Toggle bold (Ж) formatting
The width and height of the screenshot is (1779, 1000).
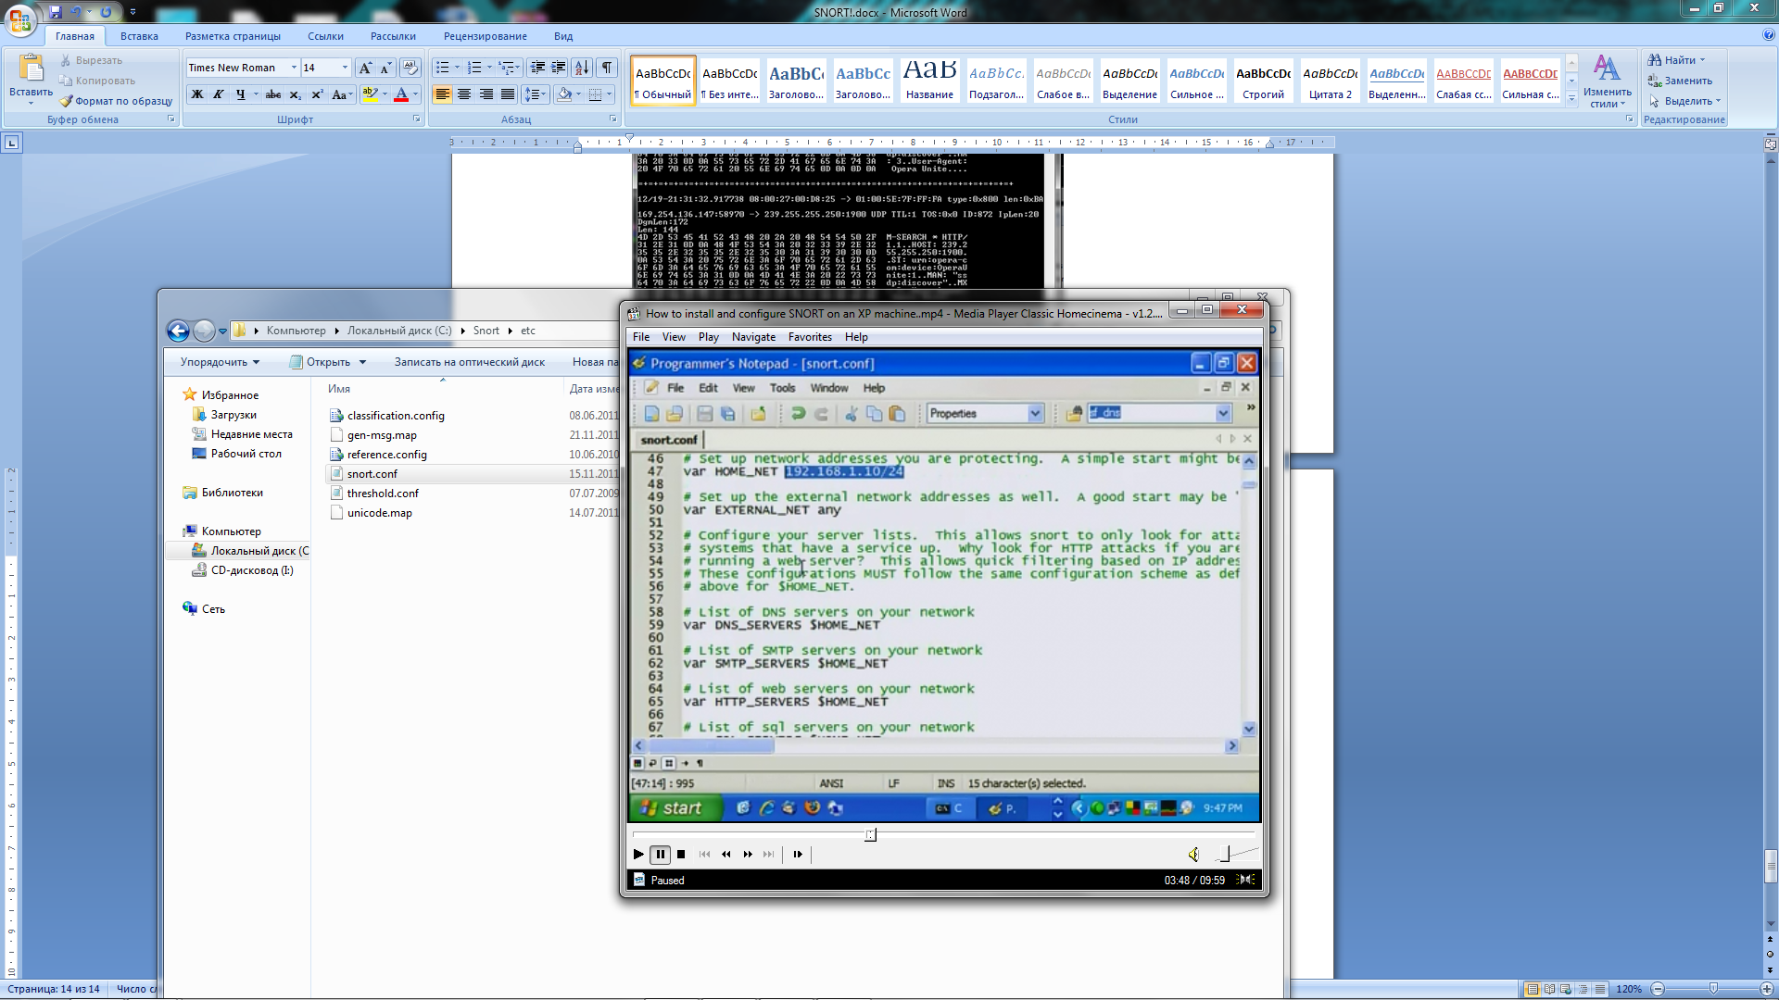point(197,94)
